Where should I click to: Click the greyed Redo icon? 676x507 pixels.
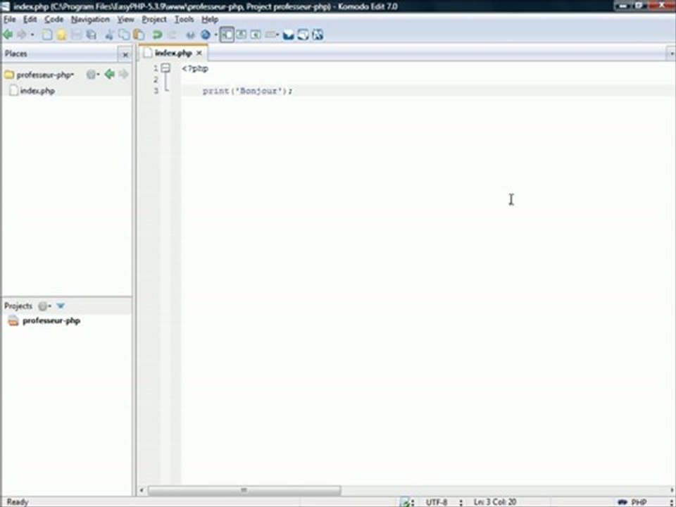pyautogui.click(x=172, y=35)
